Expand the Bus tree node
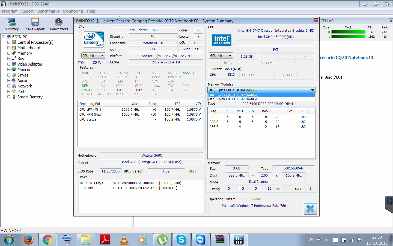Screen dimensions: 393x246 [x=9, y=59]
